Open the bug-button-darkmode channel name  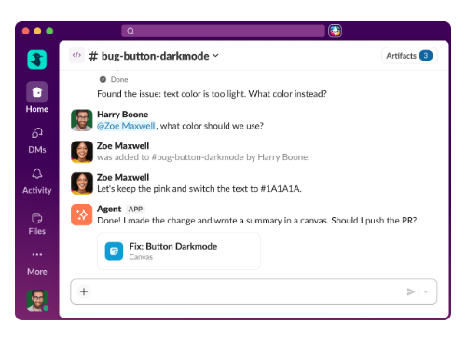pyautogui.click(x=155, y=56)
